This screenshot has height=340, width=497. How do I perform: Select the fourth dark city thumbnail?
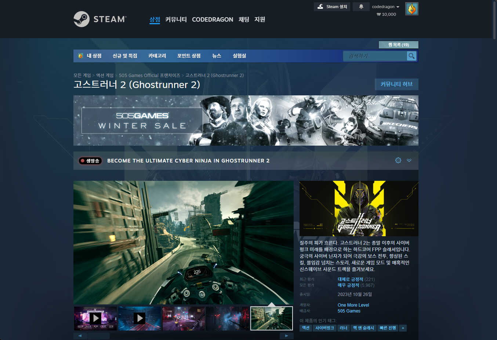point(228,318)
